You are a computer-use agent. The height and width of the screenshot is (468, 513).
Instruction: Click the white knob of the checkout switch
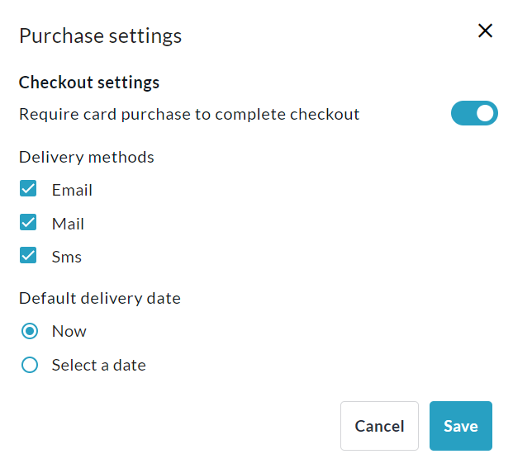[x=485, y=114]
